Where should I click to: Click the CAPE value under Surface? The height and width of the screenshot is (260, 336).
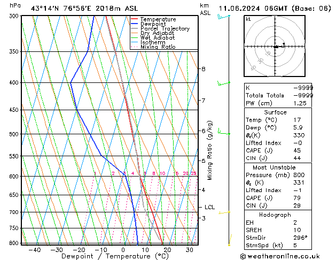point(297,150)
